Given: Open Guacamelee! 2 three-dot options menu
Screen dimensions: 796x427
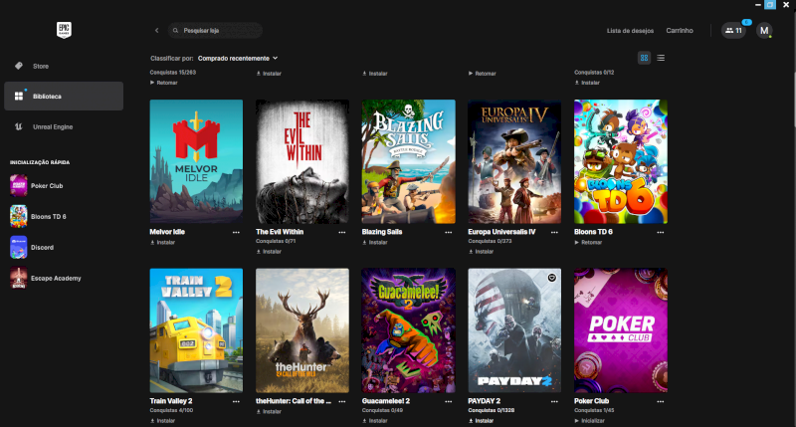Looking at the screenshot, I should [449, 401].
